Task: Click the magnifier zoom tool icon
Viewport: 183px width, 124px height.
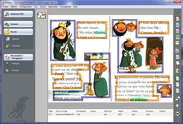Action: point(178,106)
